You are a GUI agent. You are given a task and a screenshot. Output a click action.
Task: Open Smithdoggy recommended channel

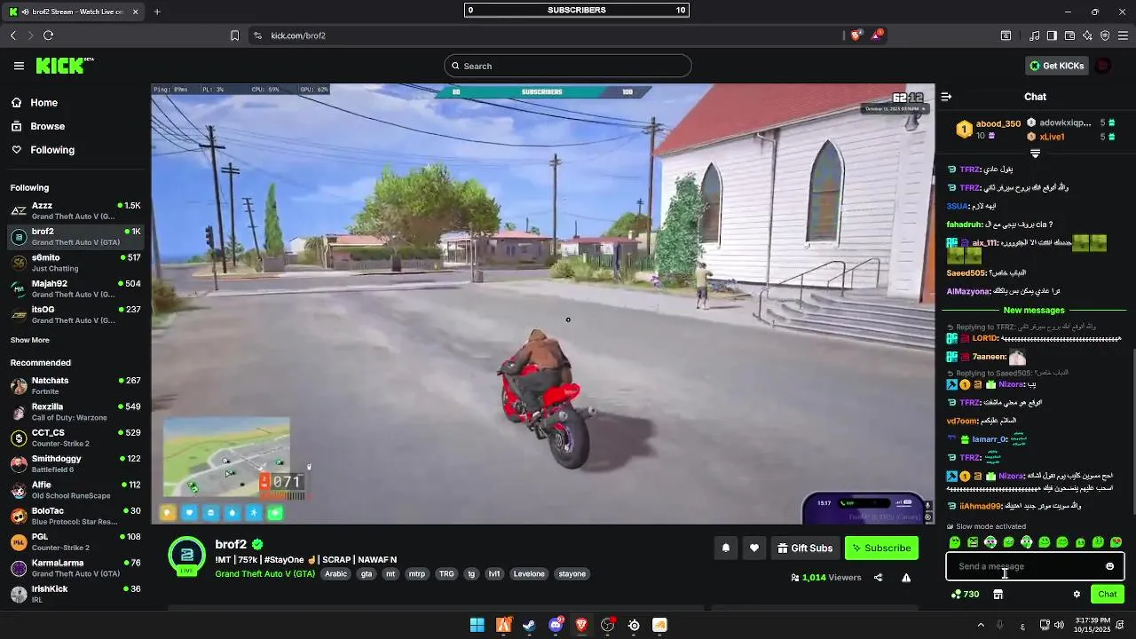[x=75, y=463]
